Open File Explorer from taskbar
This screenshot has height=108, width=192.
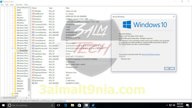pos(73,105)
